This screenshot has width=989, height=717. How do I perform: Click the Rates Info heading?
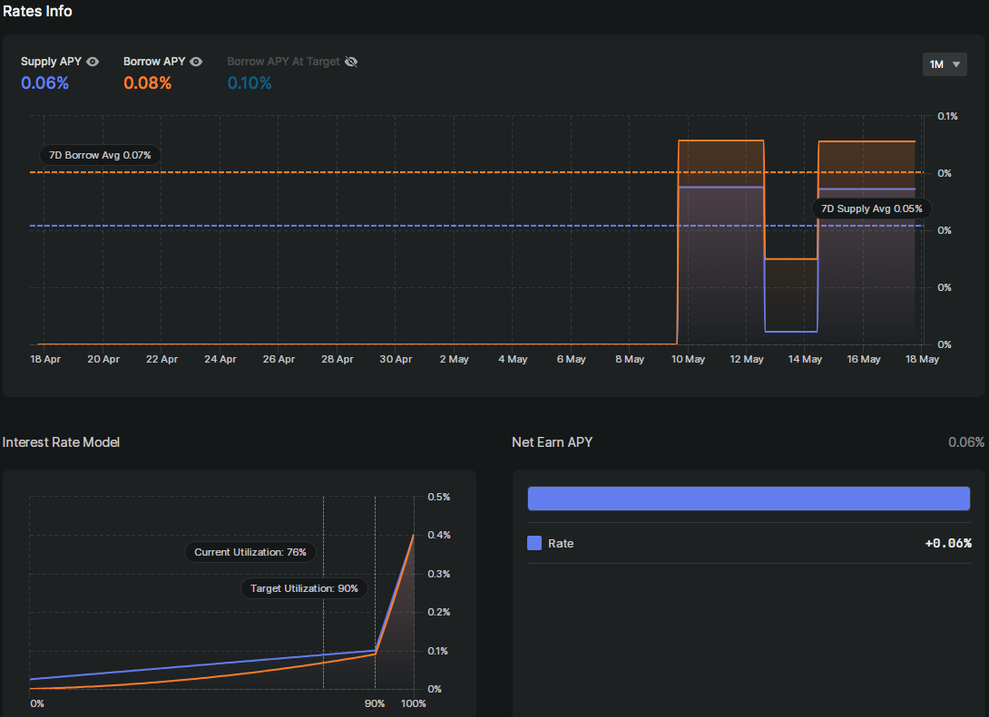point(37,12)
